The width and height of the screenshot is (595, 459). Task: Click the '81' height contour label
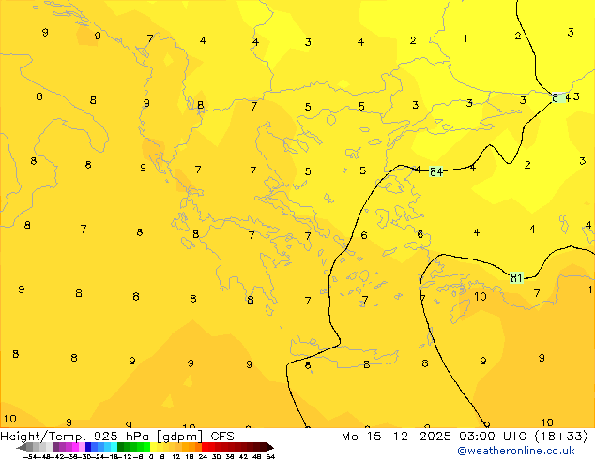pyautogui.click(x=516, y=278)
